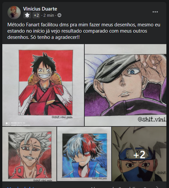
Task: View the white-haired Ban drawing with red jacket
Action: tap(30, 154)
